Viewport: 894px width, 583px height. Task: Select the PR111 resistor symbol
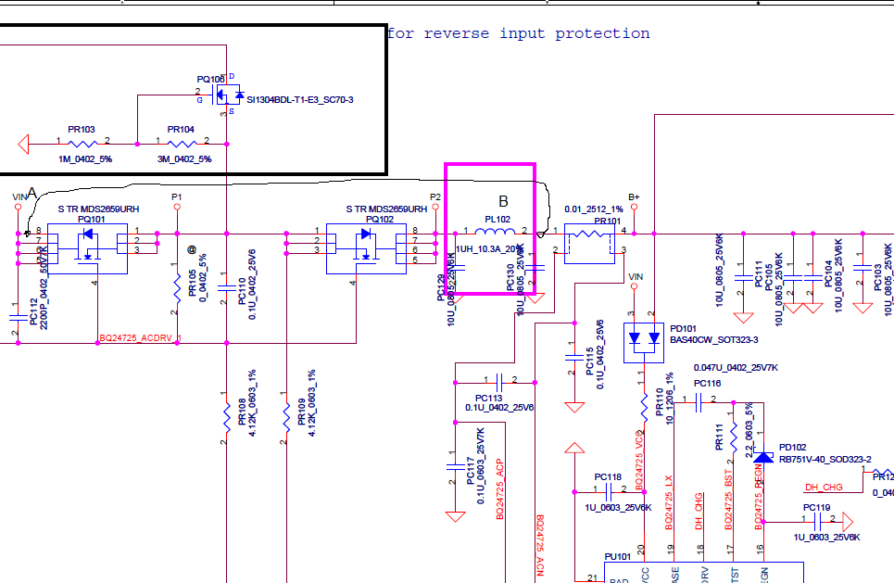click(734, 437)
